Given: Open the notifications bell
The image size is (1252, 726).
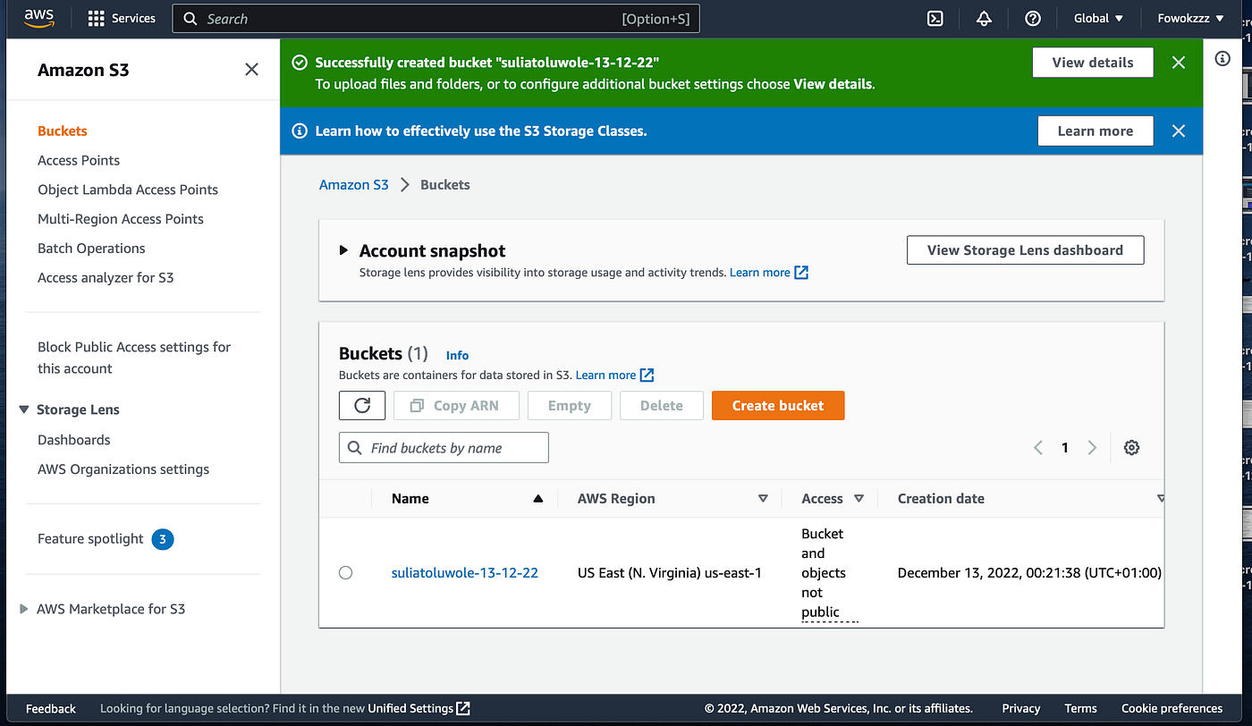Looking at the screenshot, I should coord(984,18).
